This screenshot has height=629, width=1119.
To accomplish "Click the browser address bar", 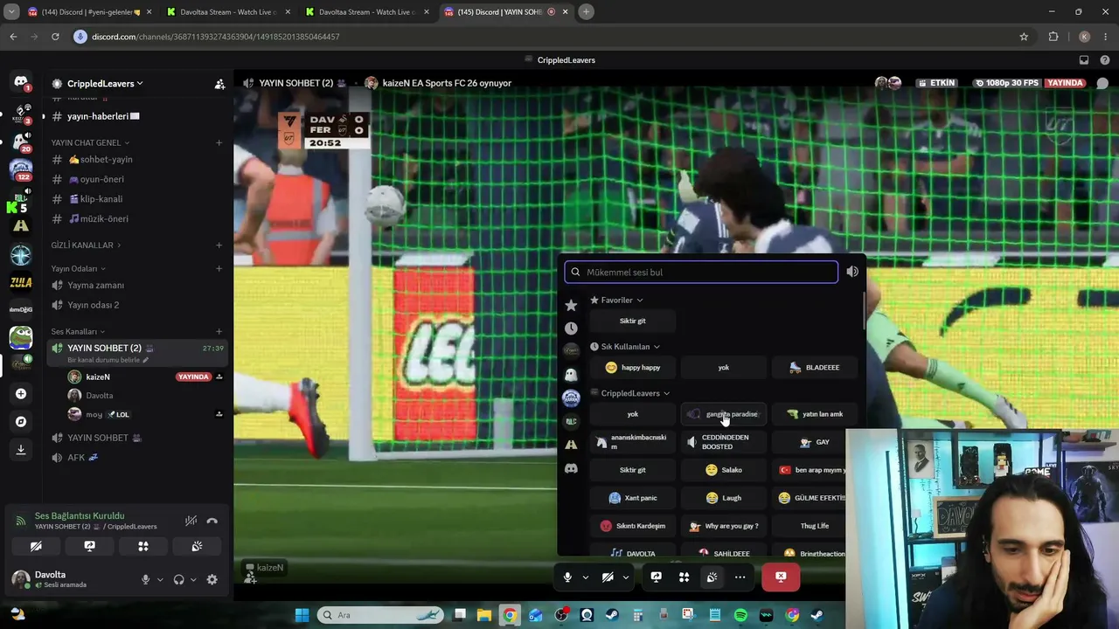I will click(x=542, y=37).
